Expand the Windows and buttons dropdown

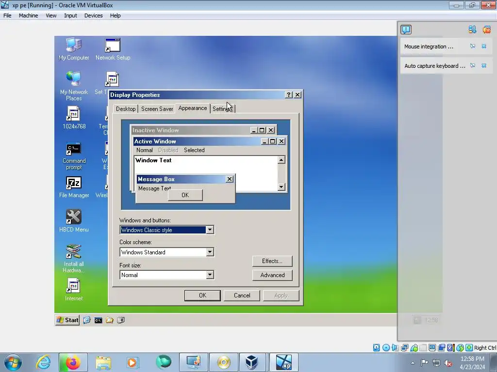tap(210, 230)
